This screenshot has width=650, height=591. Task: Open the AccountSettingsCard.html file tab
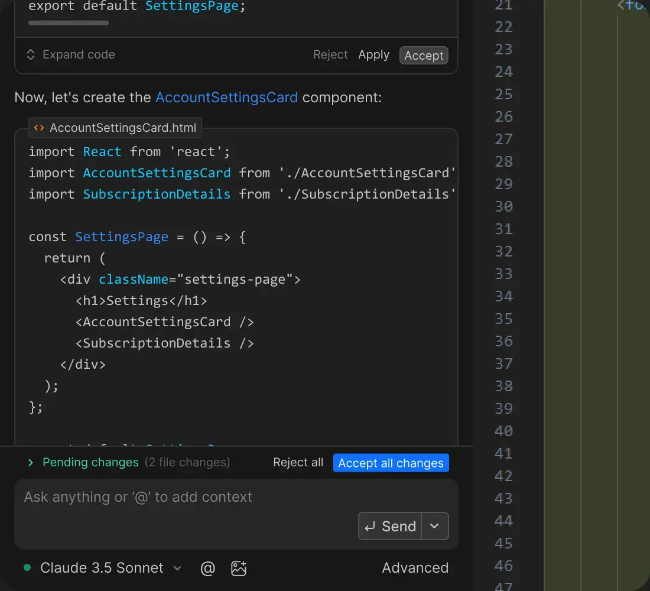[x=115, y=128]
